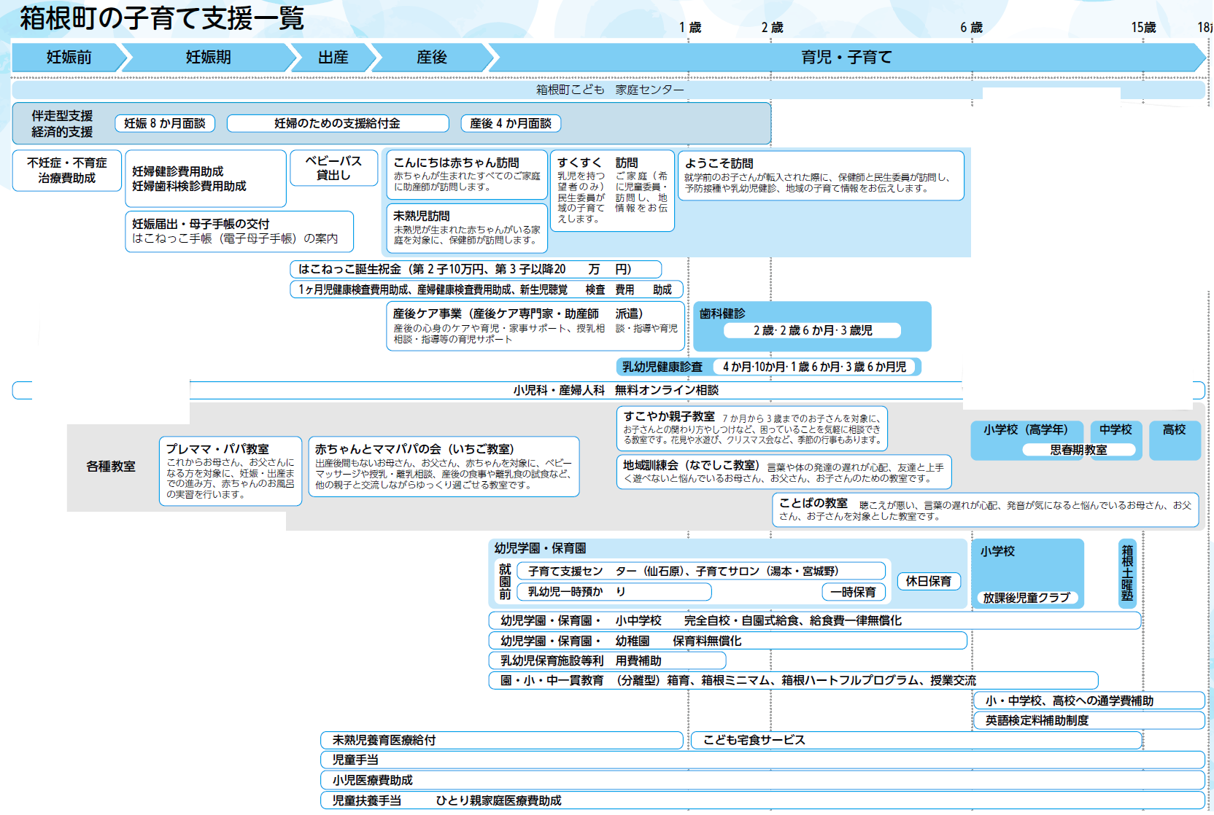Click 子育て支援センター(仙石原) bar
Screen dimensions: 1214x815
pos(701,571)
